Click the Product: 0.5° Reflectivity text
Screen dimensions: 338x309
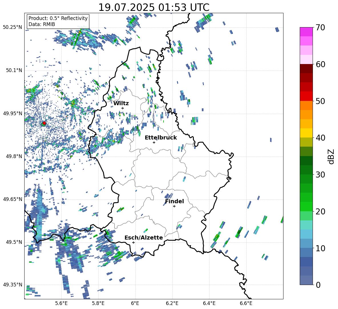(x=58, y=18)
